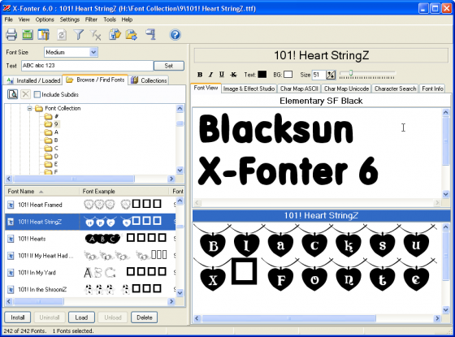This screenshot has height=337, width=455.
Task: Open the Font Size dropdown
Action: coord(93,52)
